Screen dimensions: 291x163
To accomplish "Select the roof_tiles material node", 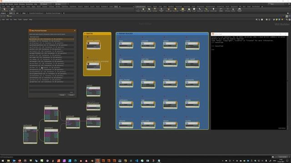I will pos(148,64).
